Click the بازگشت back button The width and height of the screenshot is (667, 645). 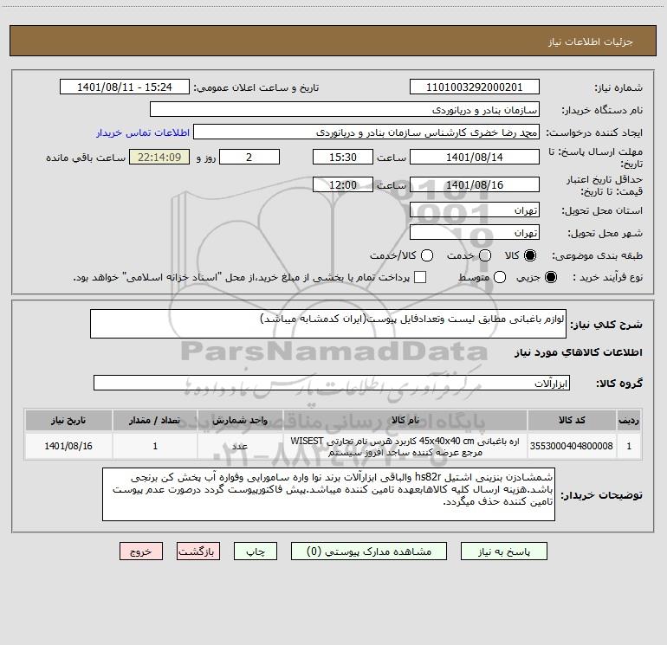click(x=198, y=551)
